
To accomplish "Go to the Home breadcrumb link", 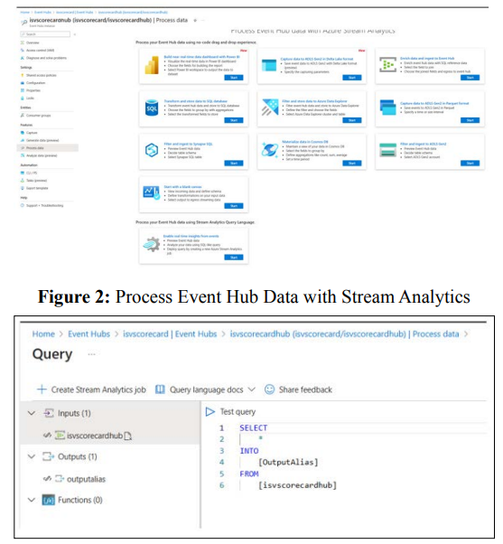I will [x=43, y=334].
